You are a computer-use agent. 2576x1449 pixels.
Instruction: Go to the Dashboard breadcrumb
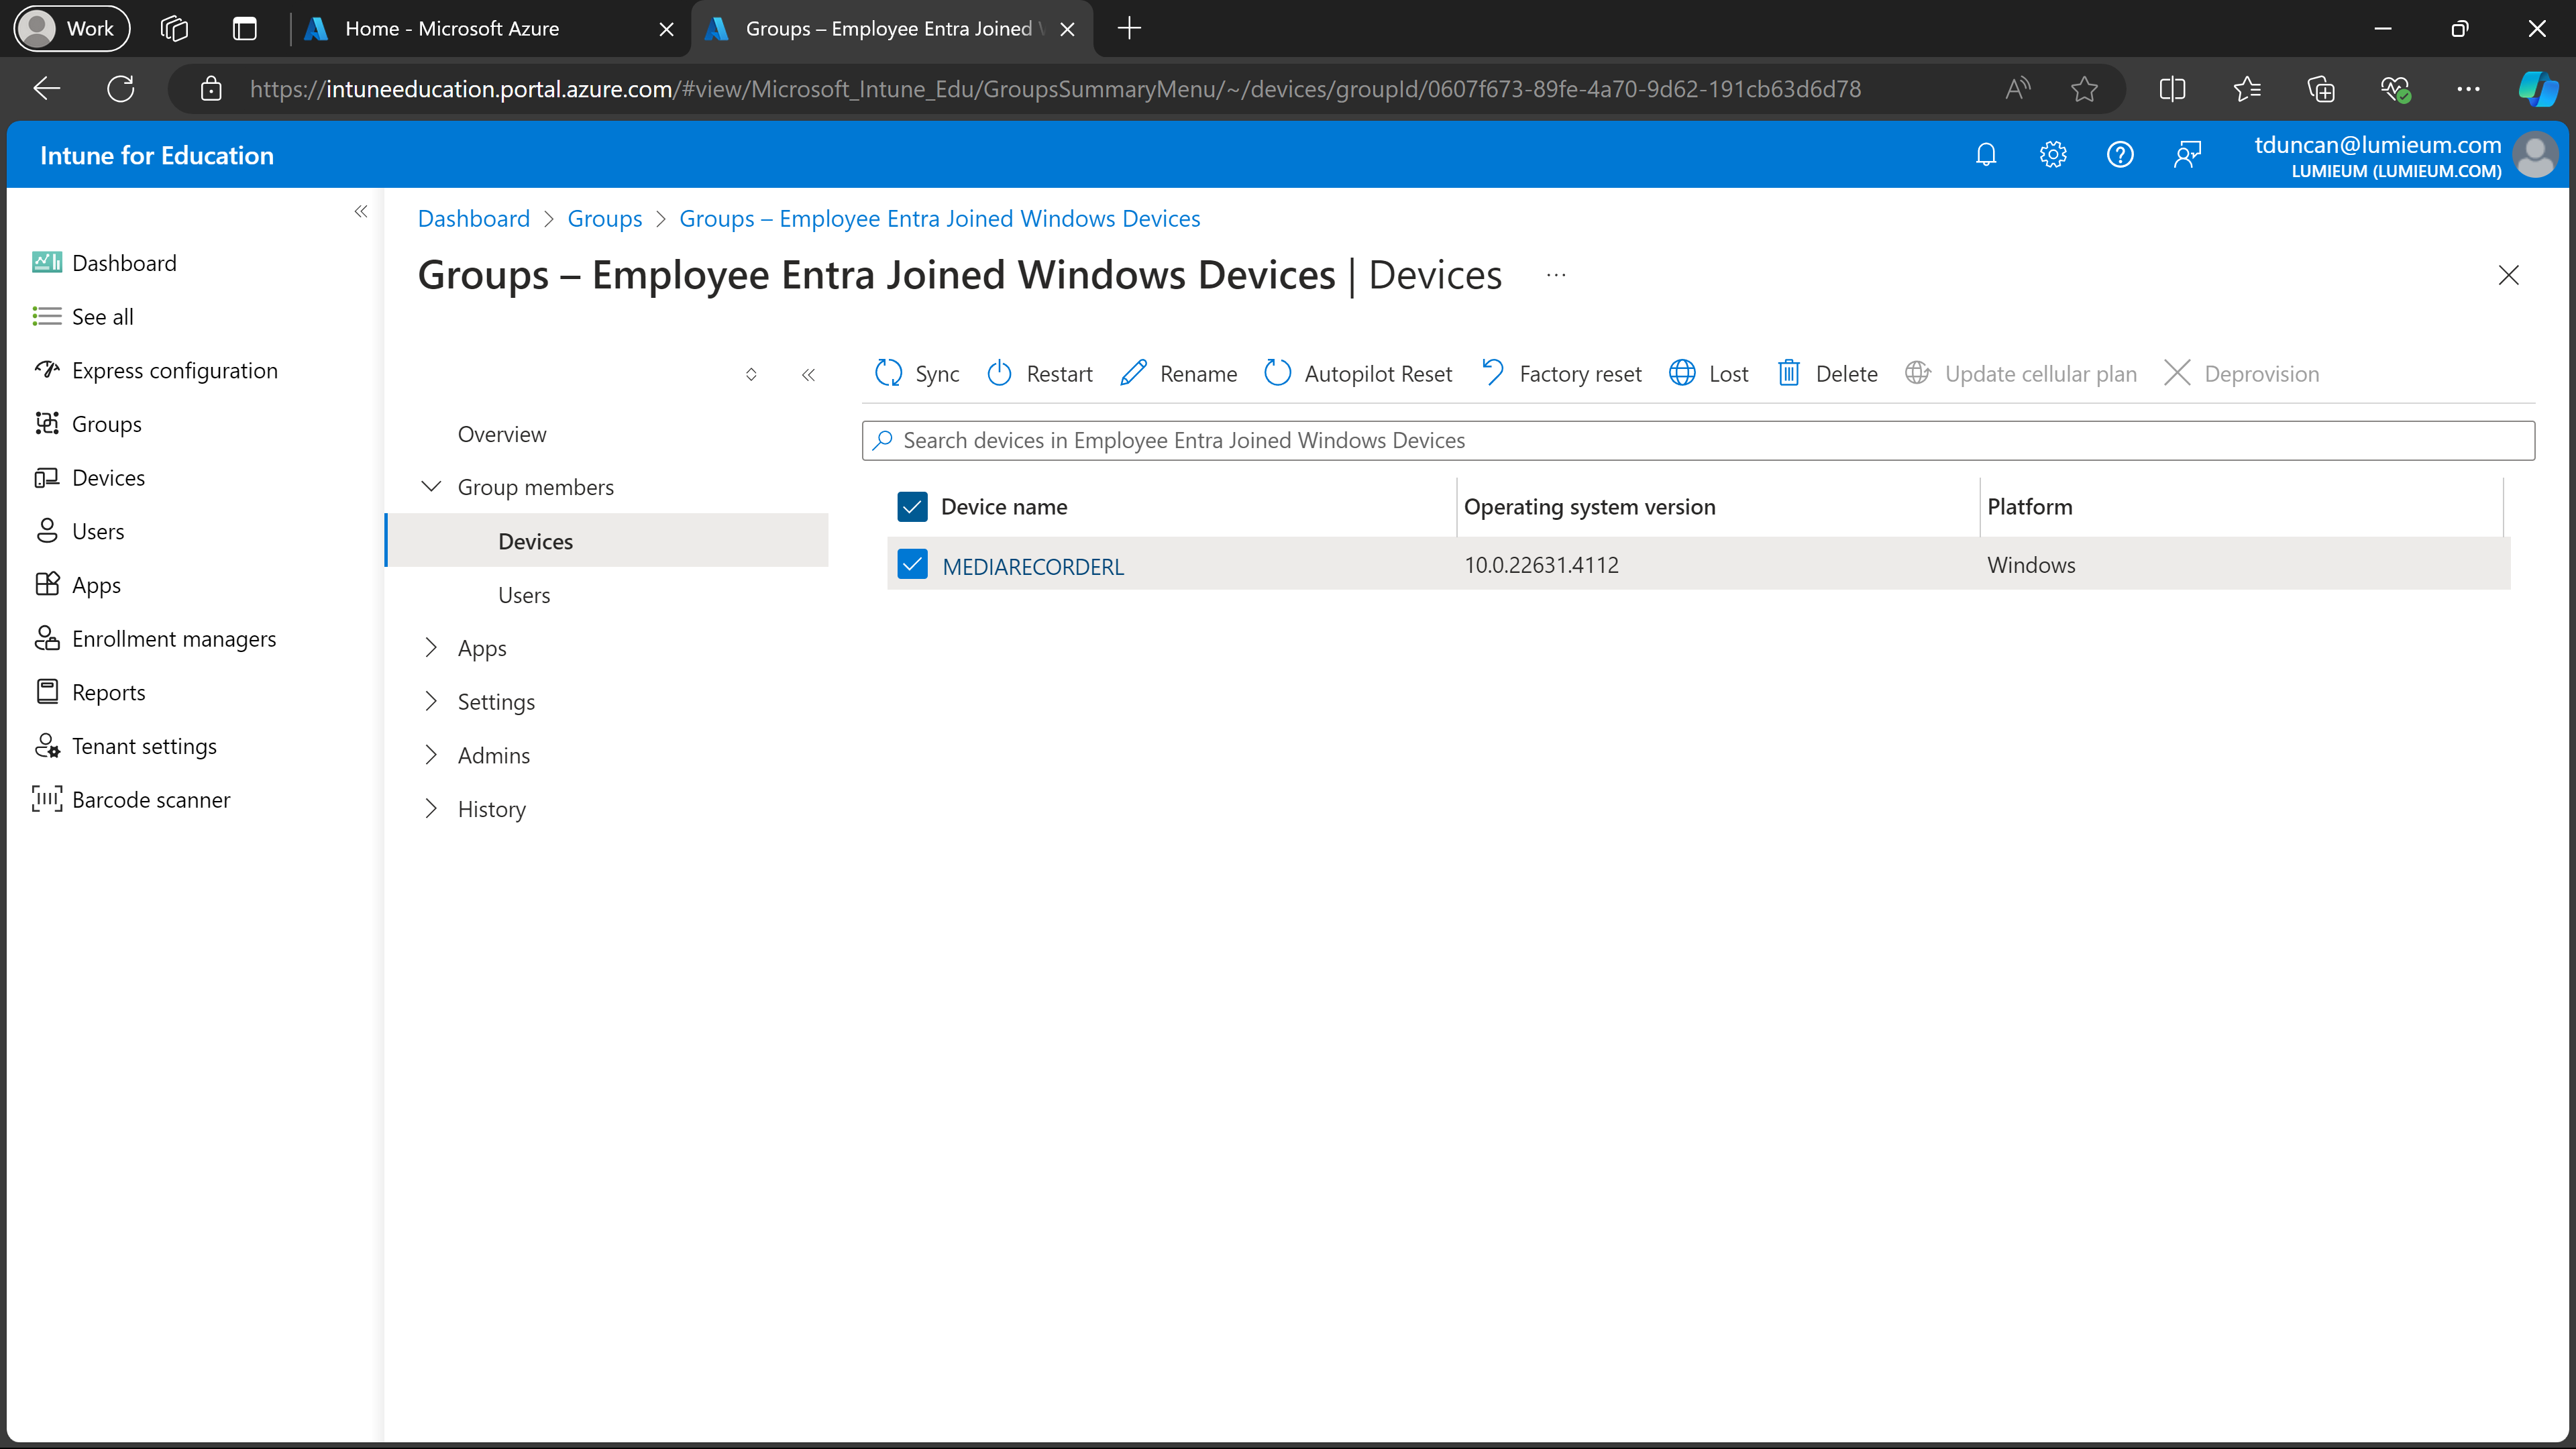(x=474, y=219)
